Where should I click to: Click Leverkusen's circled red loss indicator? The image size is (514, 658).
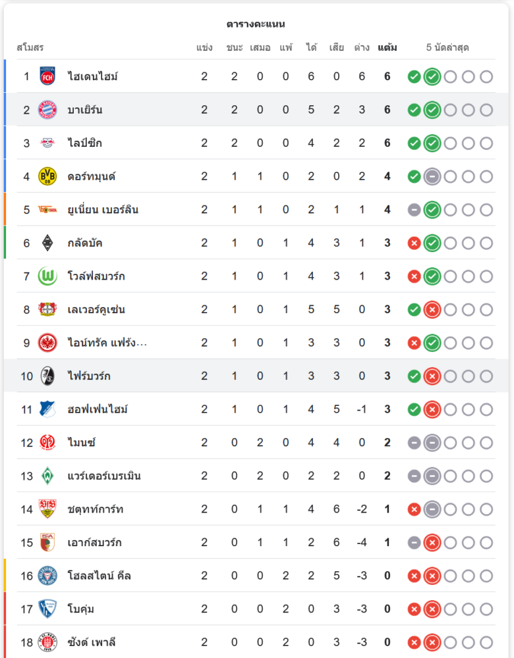pos(432,309)
